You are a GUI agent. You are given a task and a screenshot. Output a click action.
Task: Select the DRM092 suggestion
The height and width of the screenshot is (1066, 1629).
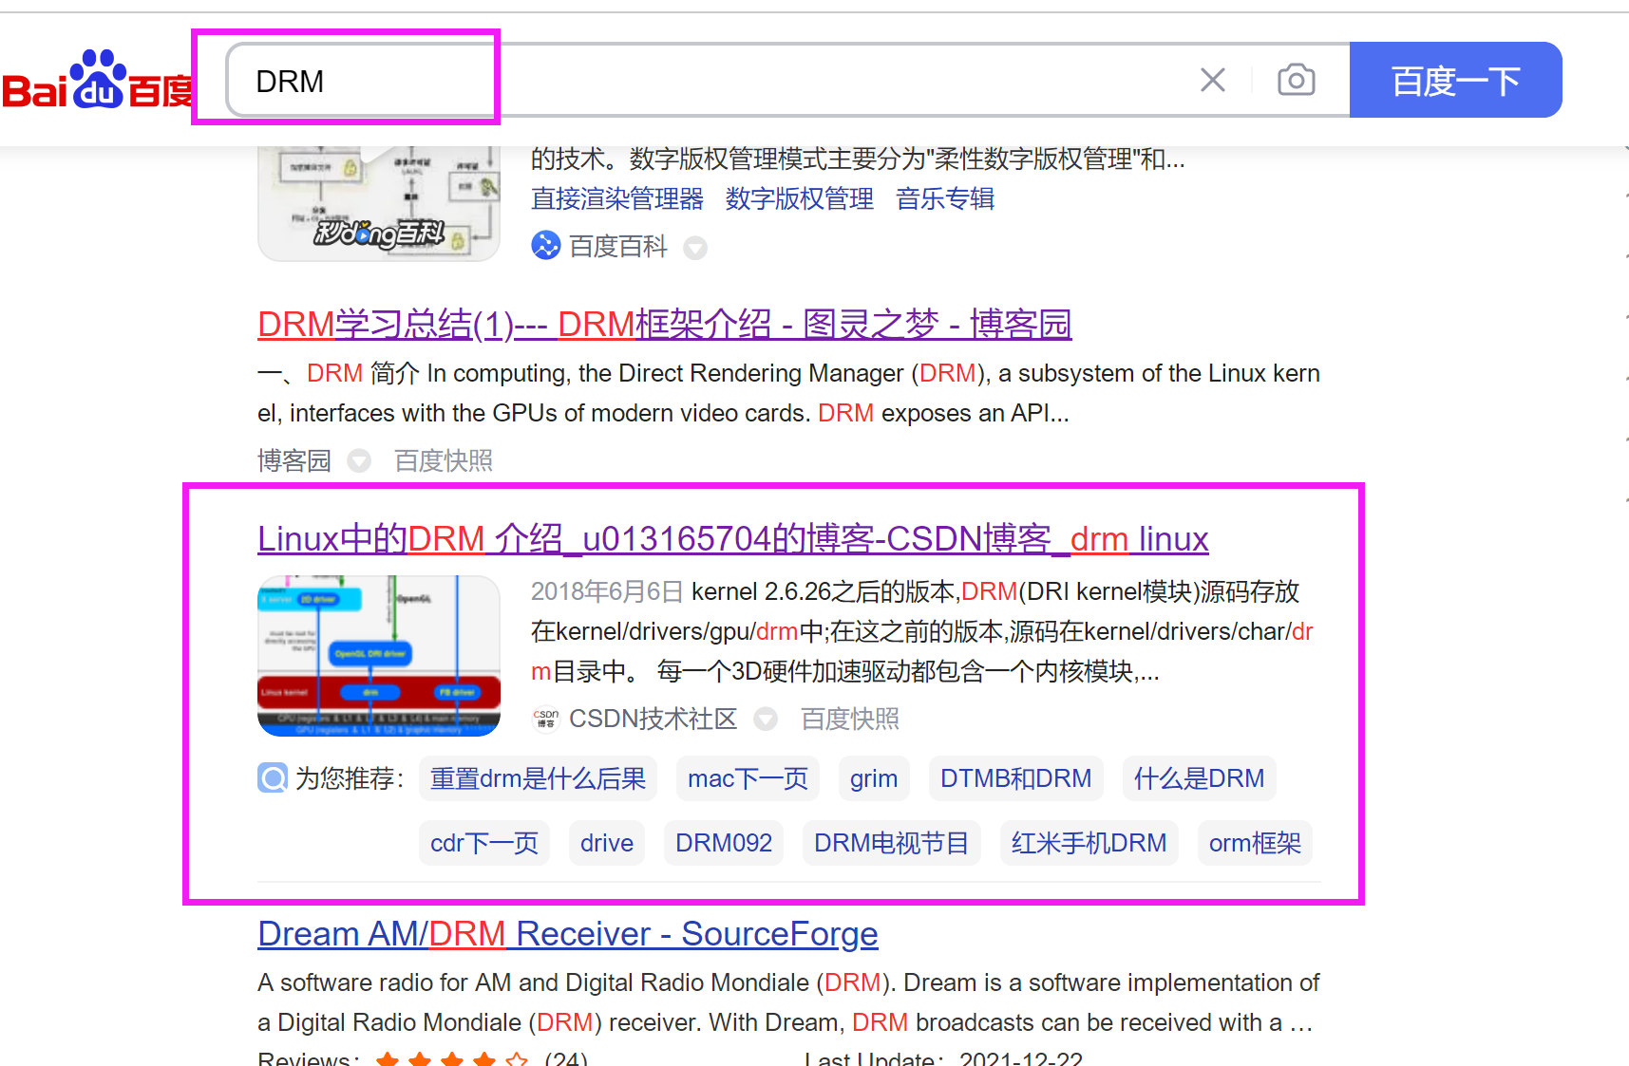724,843
